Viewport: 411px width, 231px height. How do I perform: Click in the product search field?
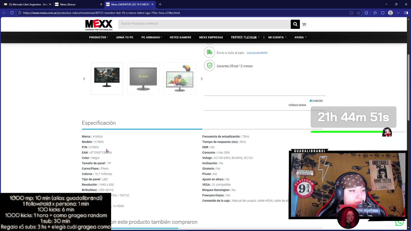204,24
